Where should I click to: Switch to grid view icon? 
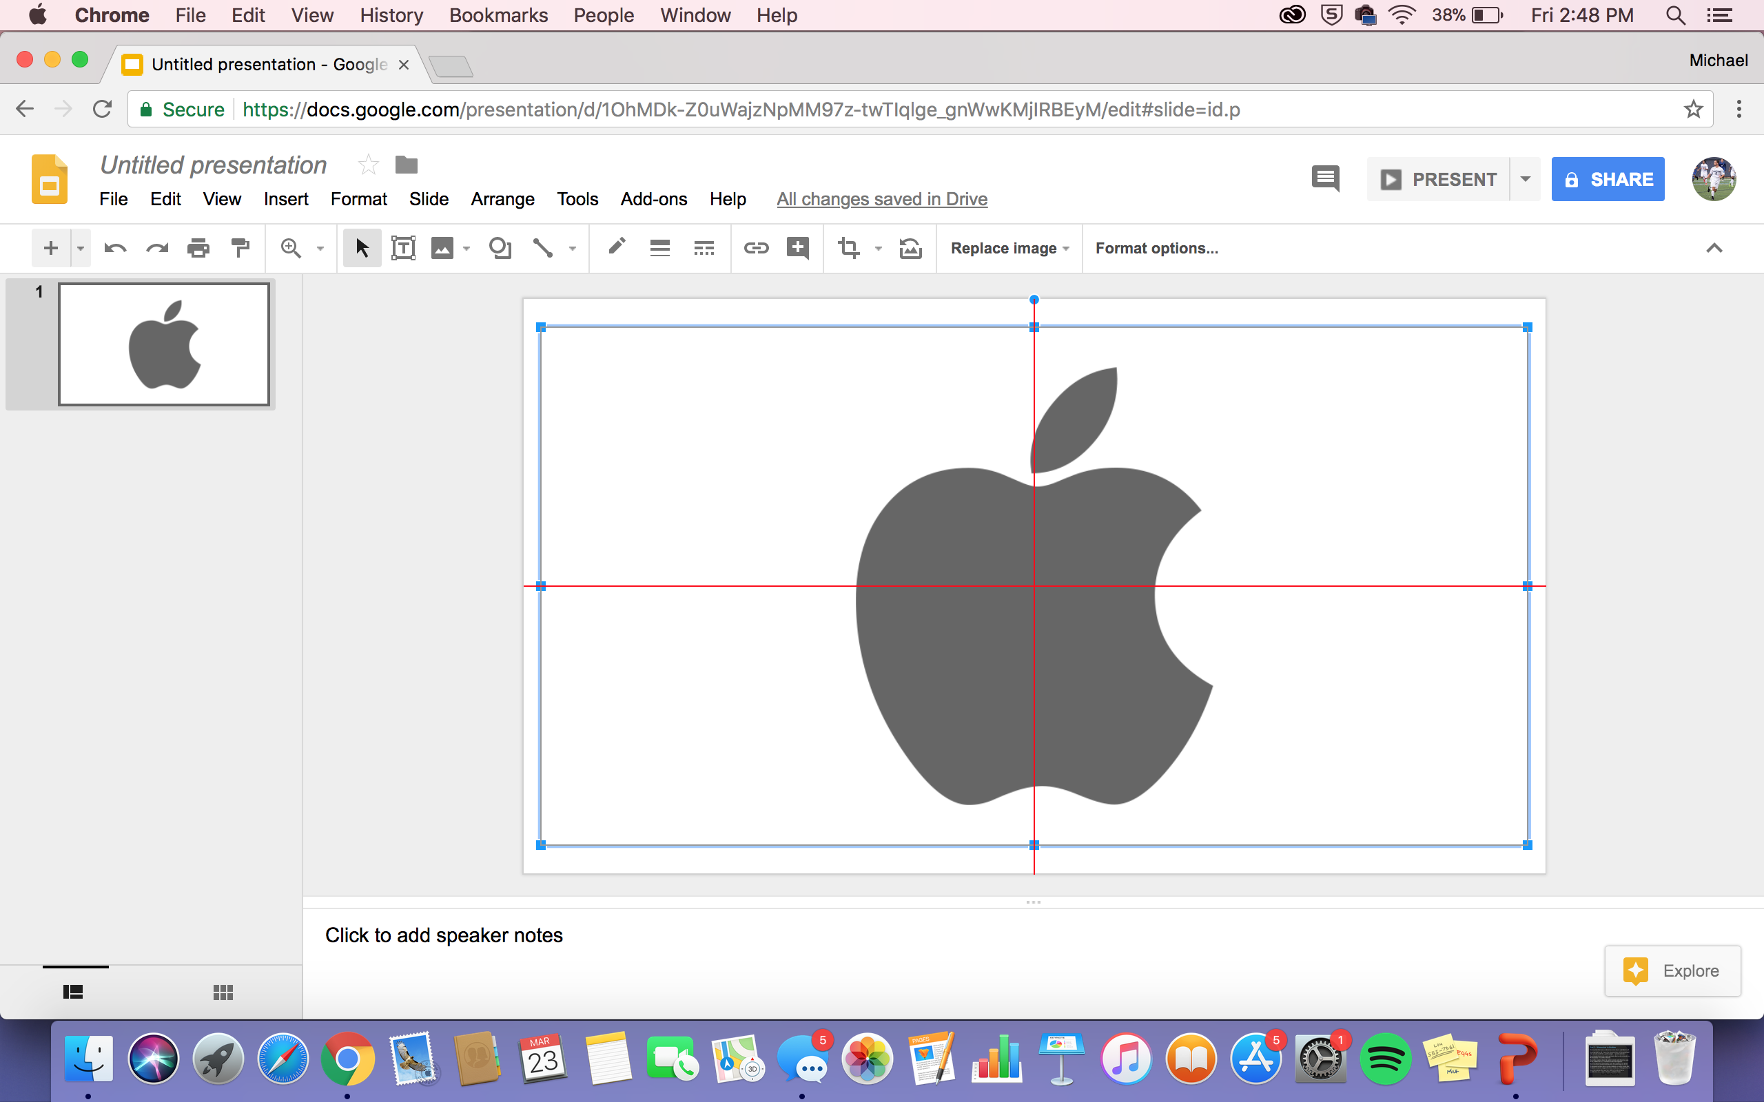(x=223, y=992)
